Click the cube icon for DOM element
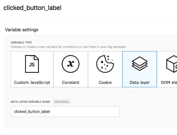This screenshot has width=177, height=135. pyautogui.click(x=172, y=64)
